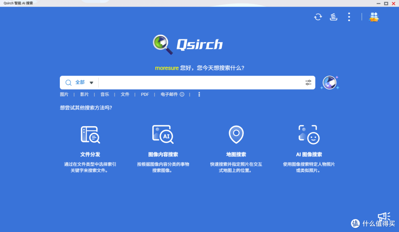
Task: Expand the 全部 category dropdown
Action: (91, 83)
